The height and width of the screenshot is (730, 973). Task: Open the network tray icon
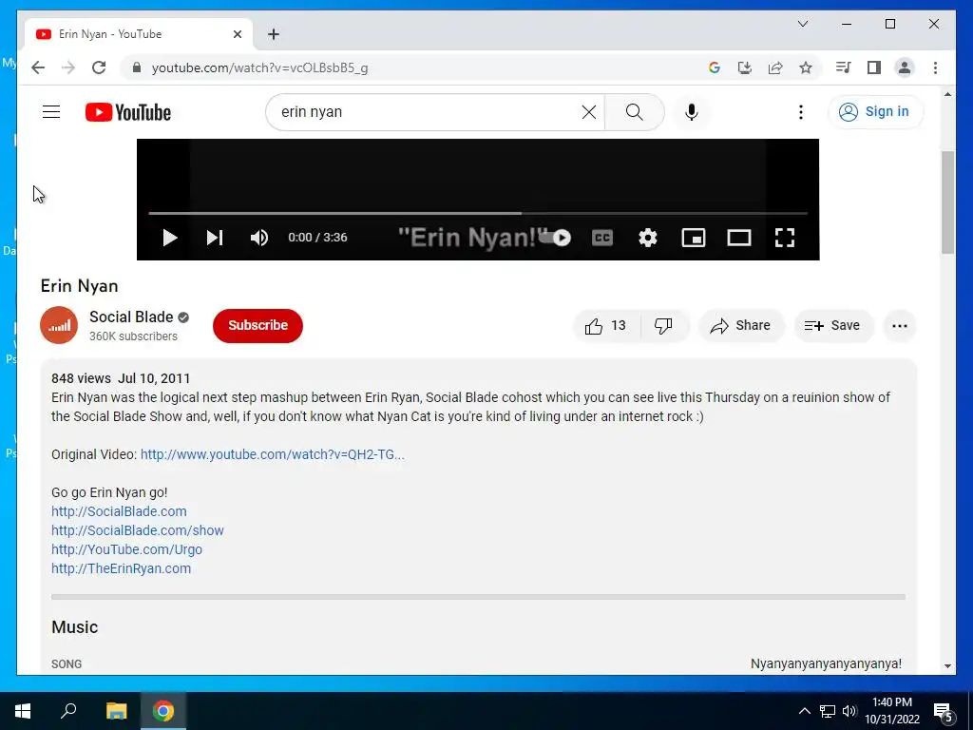[x=828, y=711]
